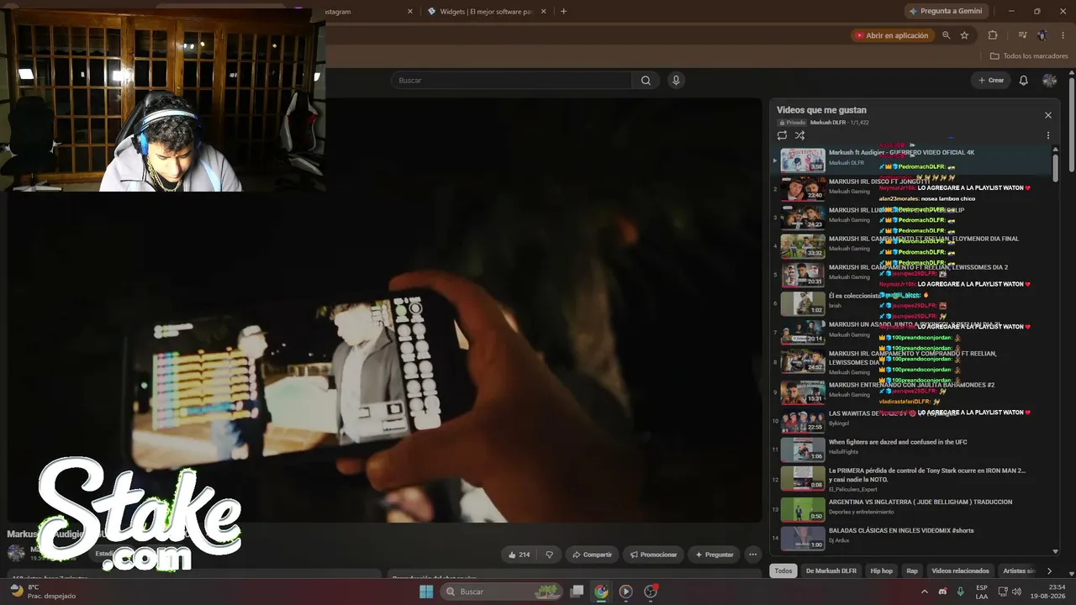Show hidden system tray icons
This screenshot has height=605, width=1076.
point(925,592)
